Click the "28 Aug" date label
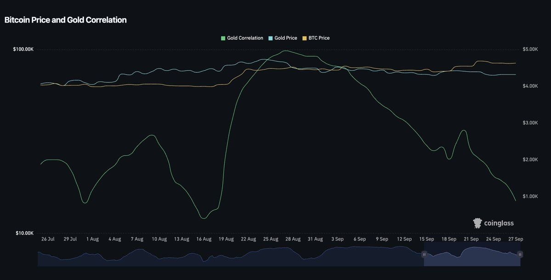The width and height of the screenshot is (551, 280). tap(293, 239)
